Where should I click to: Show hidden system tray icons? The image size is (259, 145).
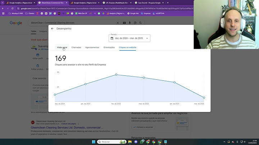coord(224,142)
